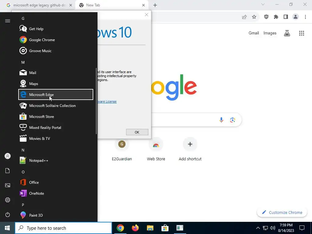The width and height of the screenshot is (312, 234).
Task: Open Mixed Reality Portal
Action: point(56,127)
